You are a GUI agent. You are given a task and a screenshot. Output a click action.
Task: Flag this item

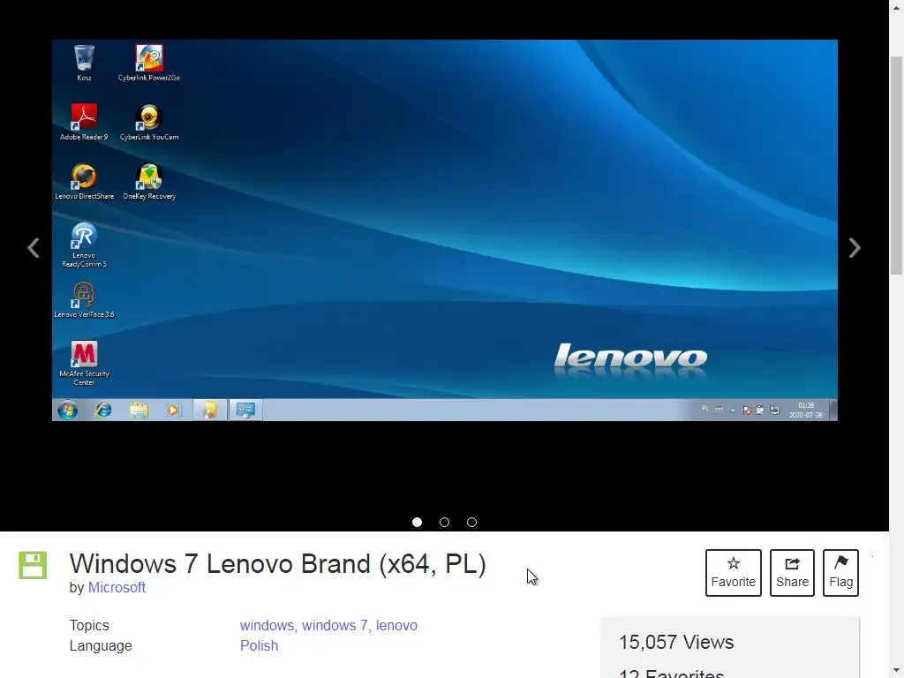point(840,572)
